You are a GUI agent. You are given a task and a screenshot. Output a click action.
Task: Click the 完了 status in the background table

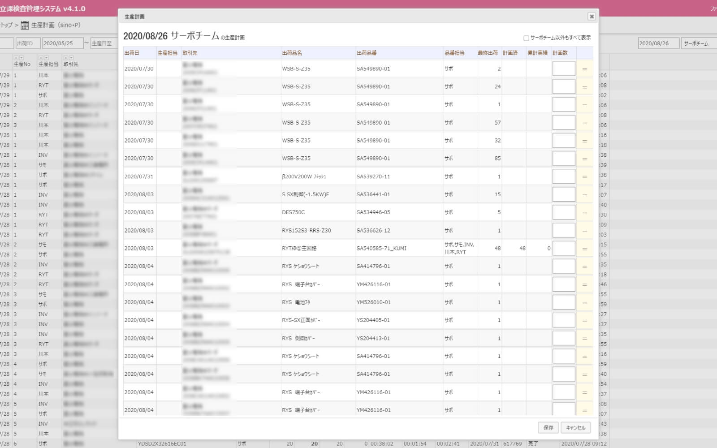coord(533,444)
